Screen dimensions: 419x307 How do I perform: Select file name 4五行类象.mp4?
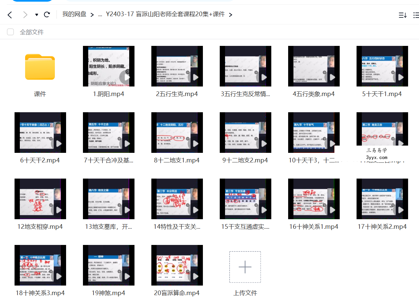[314, 94]
